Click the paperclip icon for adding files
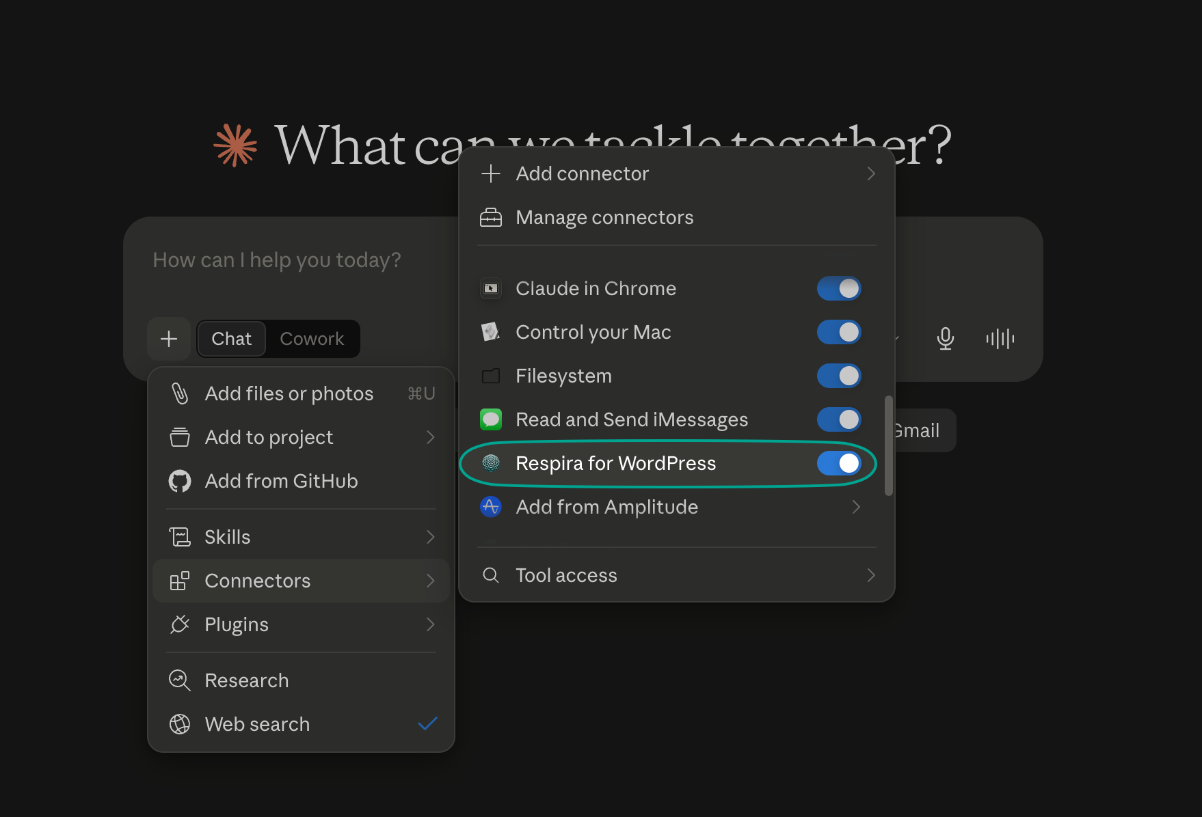This screenshot has width=1202, height=817. (x=180, y=393)
